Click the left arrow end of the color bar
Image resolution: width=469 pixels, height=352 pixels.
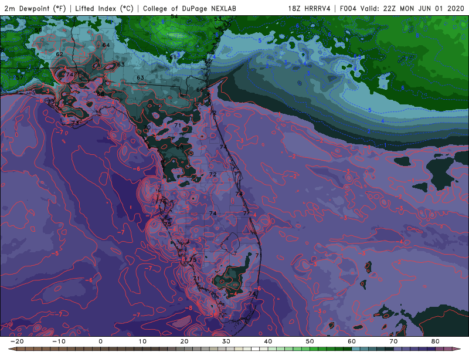coord(11,349)
